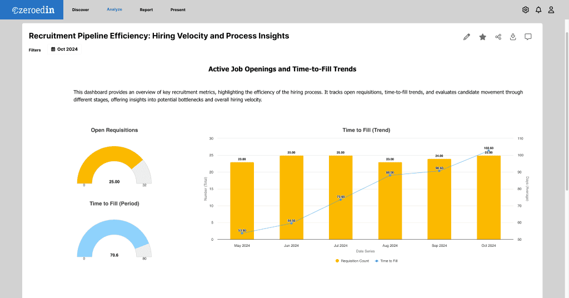Viewport: 569px width, 298px height.
Task: Go to the Present section
Action: pyautogui.click(x=178, y=9)
